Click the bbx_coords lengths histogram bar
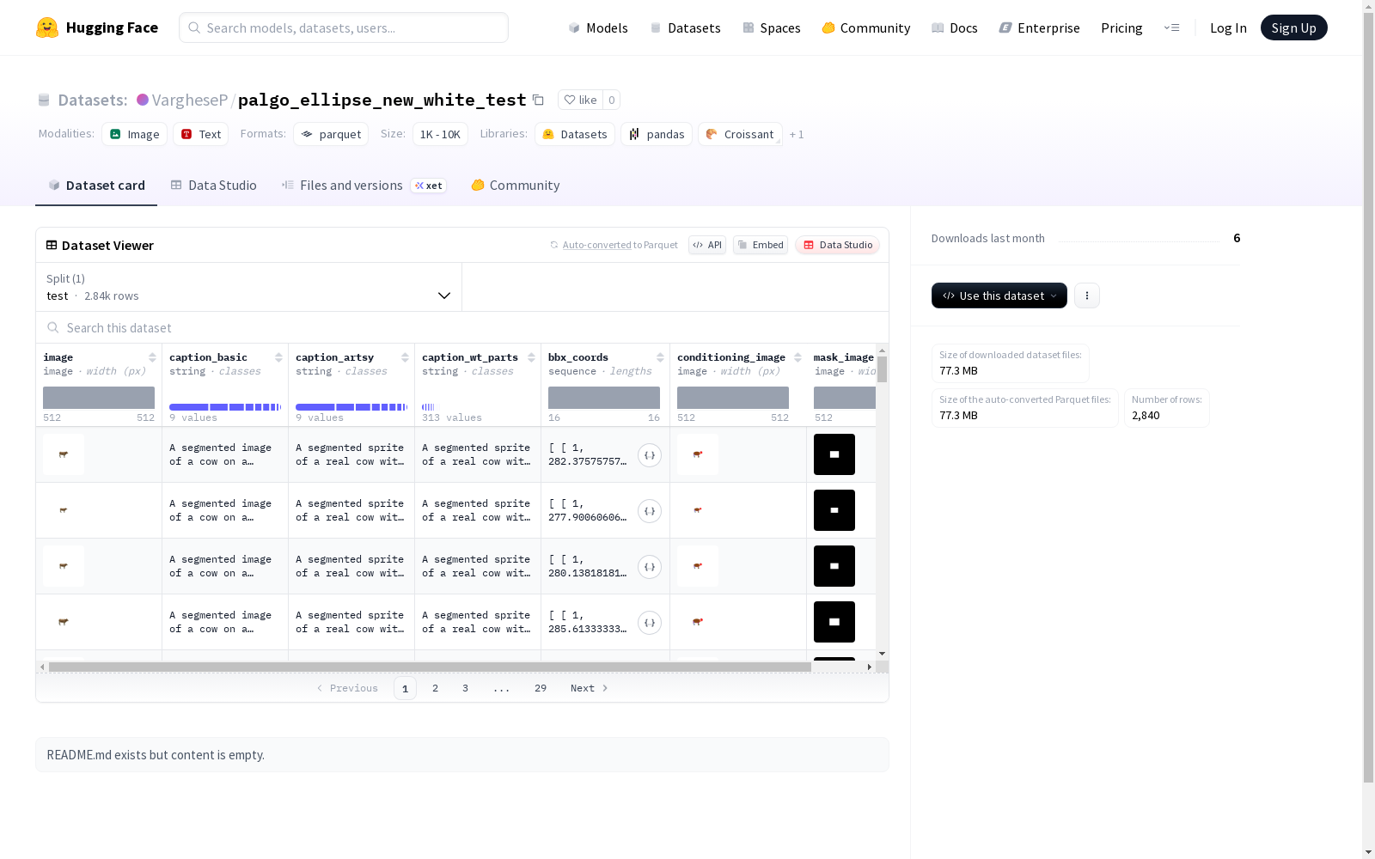The height and width of the screenshot is (859, 1375). [604, 398]
